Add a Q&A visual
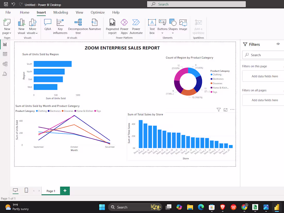This screenshot has width=284, height=213. click(48, 26)
